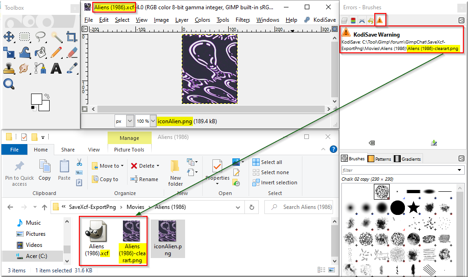
Task: Expand the 100 % zoom dropdown
Action: [153, 121]
